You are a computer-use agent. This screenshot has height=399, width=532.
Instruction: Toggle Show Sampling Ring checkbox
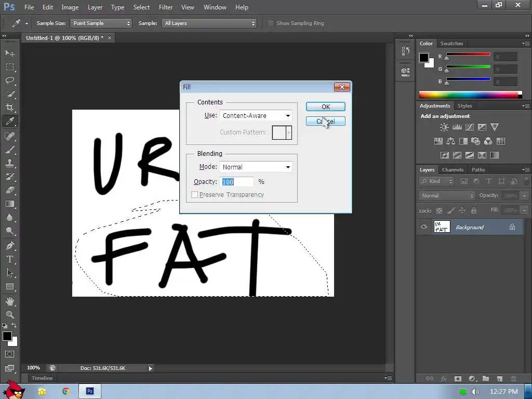(270, 23)
